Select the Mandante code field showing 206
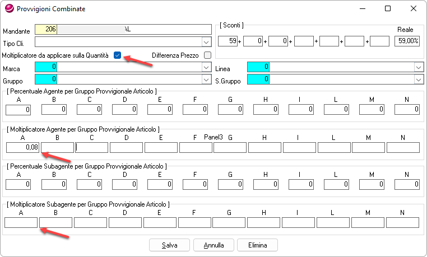The height and width of the screenshot is (257, 427). [46, 29]
